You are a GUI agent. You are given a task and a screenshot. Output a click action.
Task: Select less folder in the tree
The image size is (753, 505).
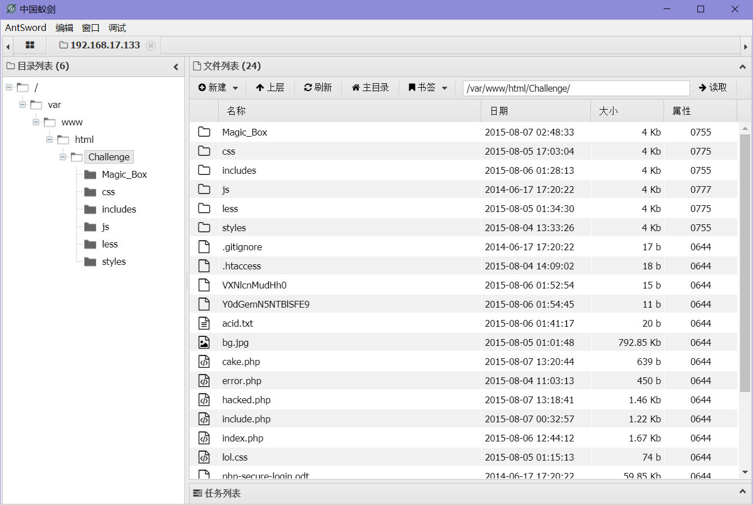coord(110,244)
